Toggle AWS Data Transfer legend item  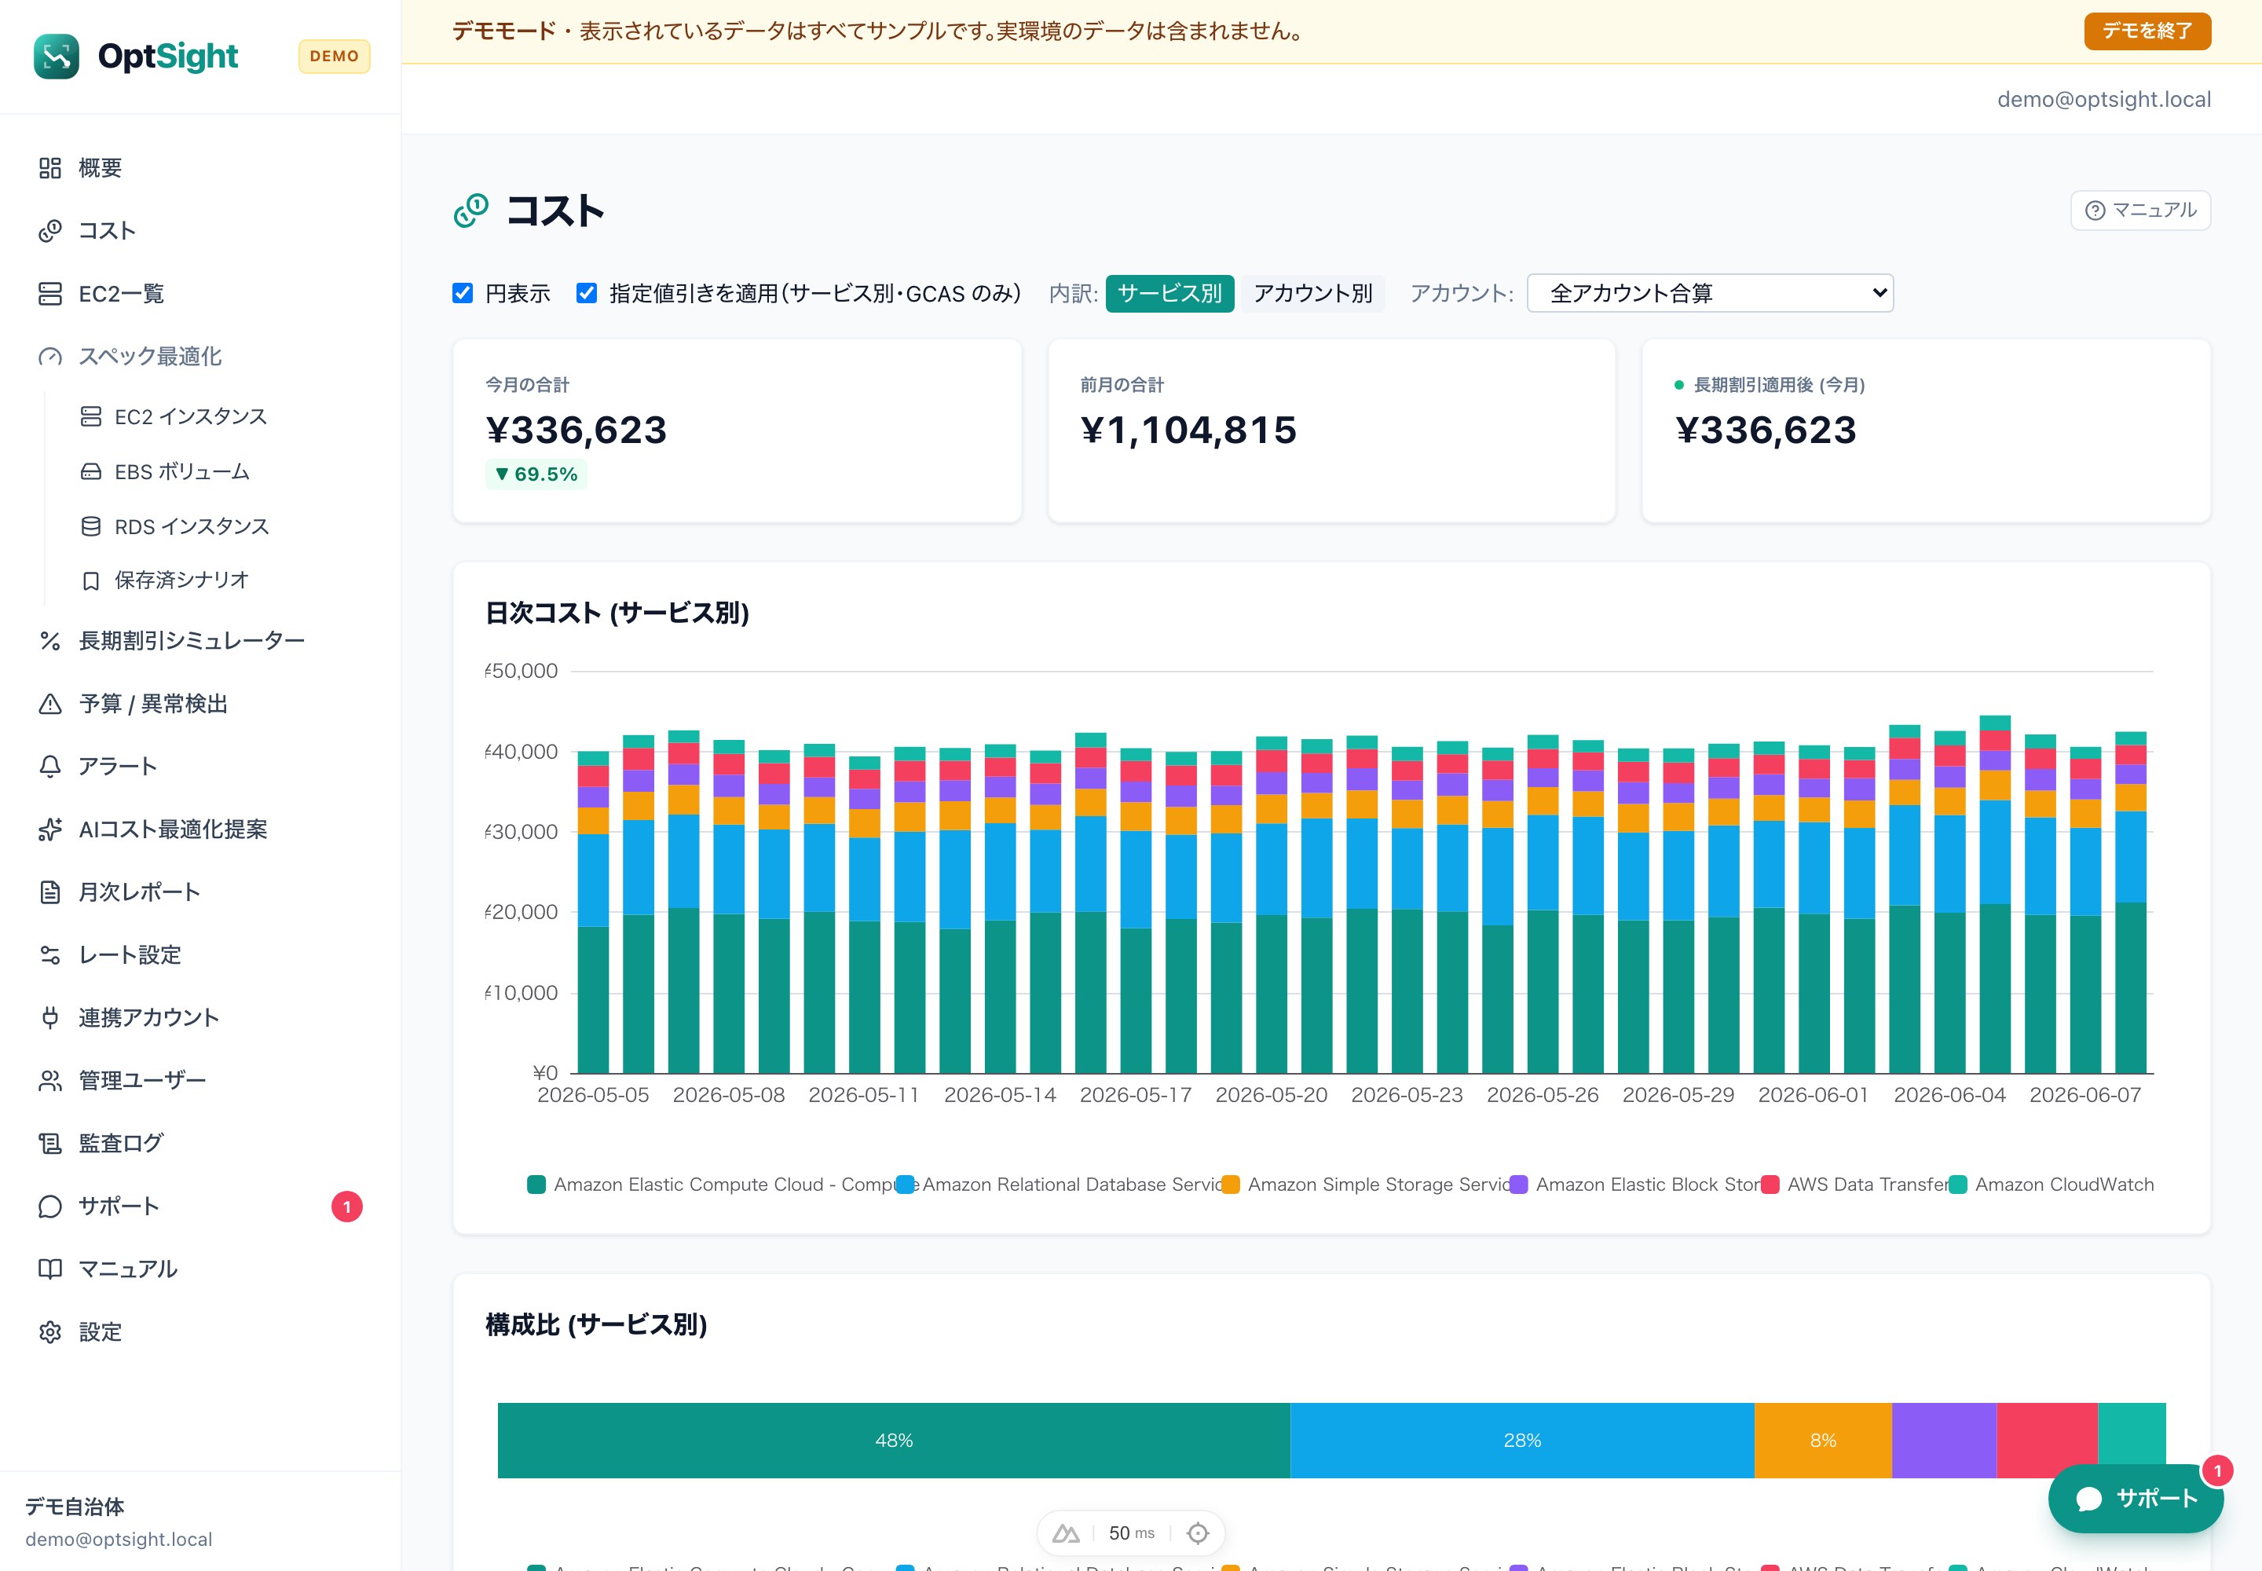(x=1855, y=1185)
